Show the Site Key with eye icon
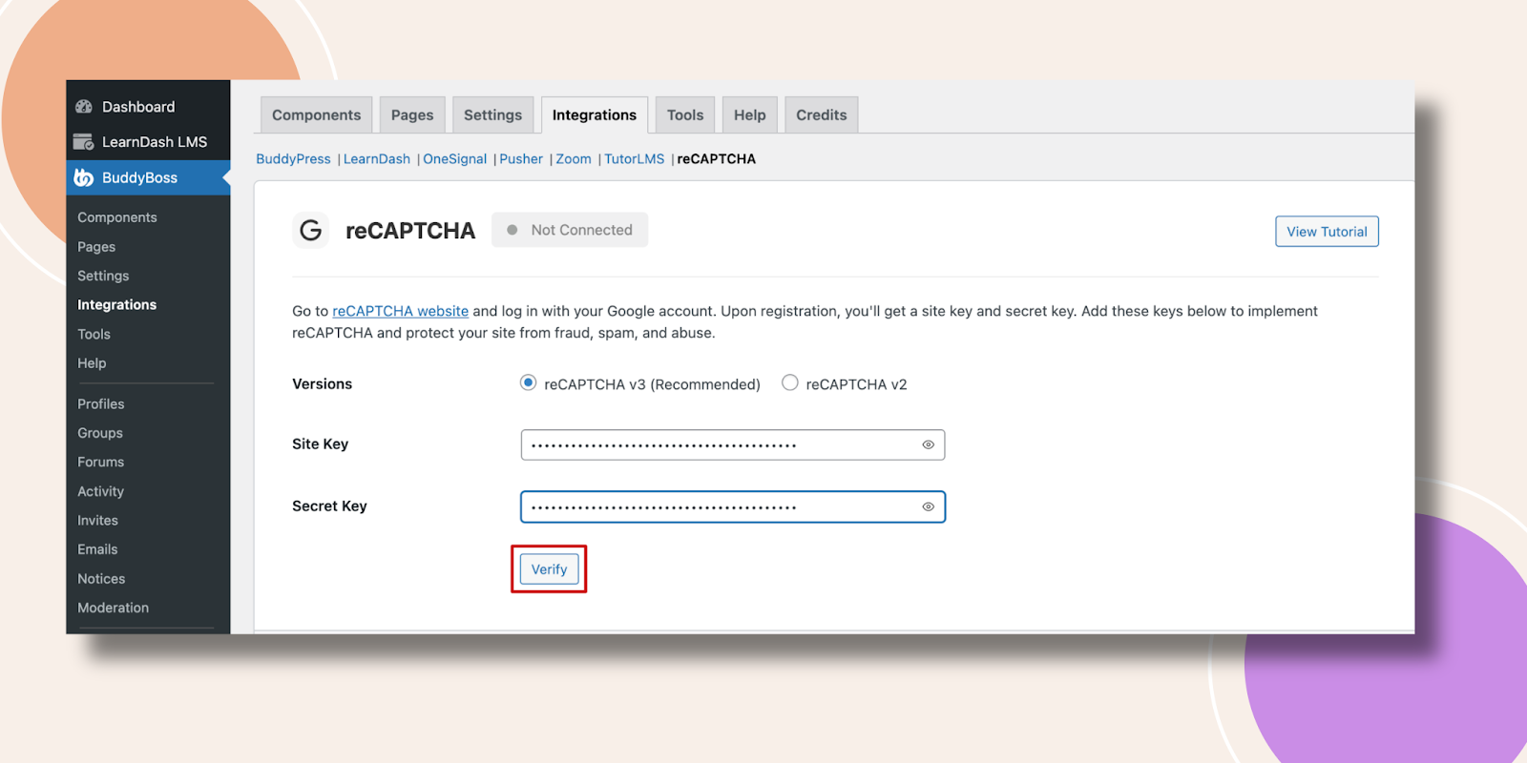1527x763 pixels. tap(928, 444)
